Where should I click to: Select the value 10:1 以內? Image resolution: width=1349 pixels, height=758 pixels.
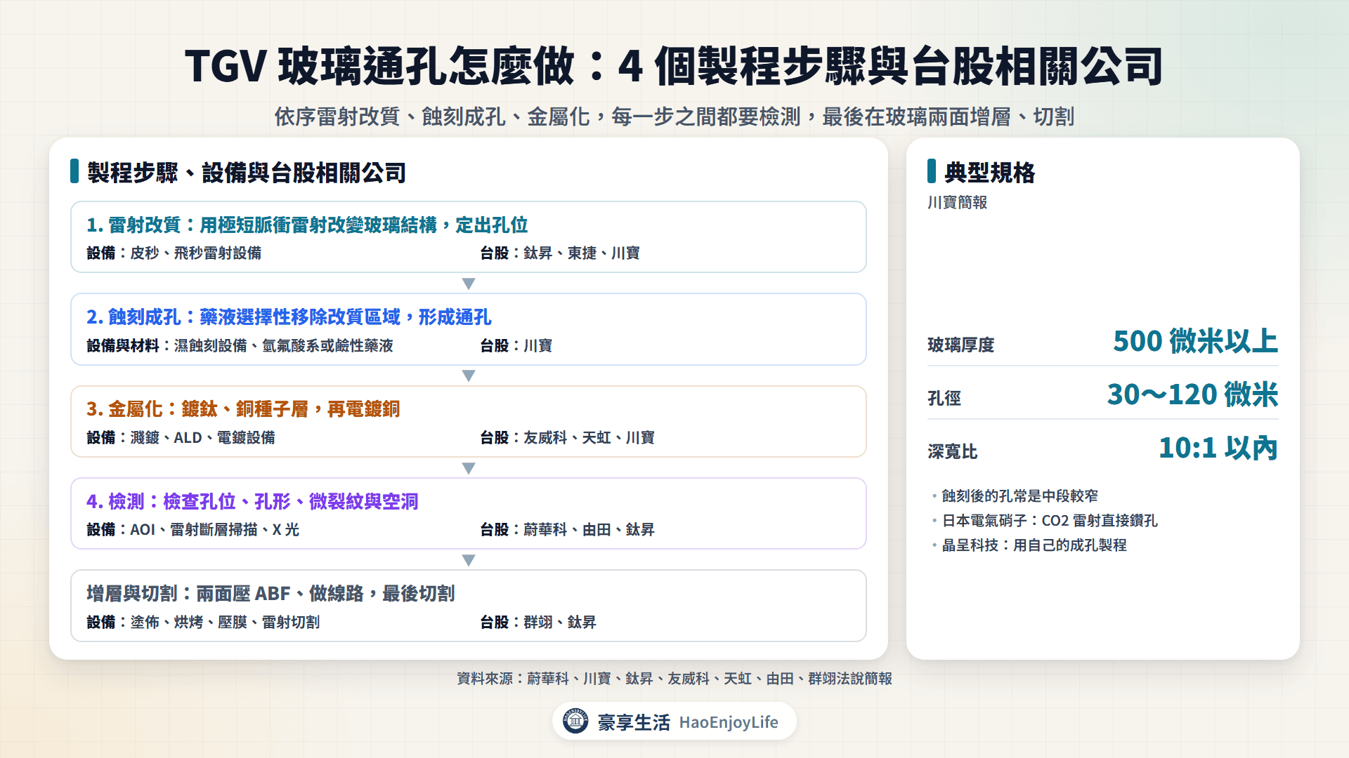tap(1218, 448)
